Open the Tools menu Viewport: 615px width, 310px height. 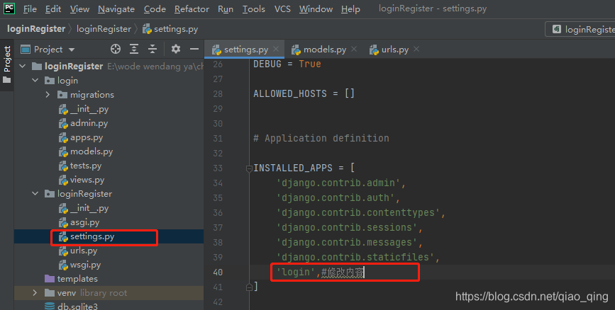pos(253,9)
